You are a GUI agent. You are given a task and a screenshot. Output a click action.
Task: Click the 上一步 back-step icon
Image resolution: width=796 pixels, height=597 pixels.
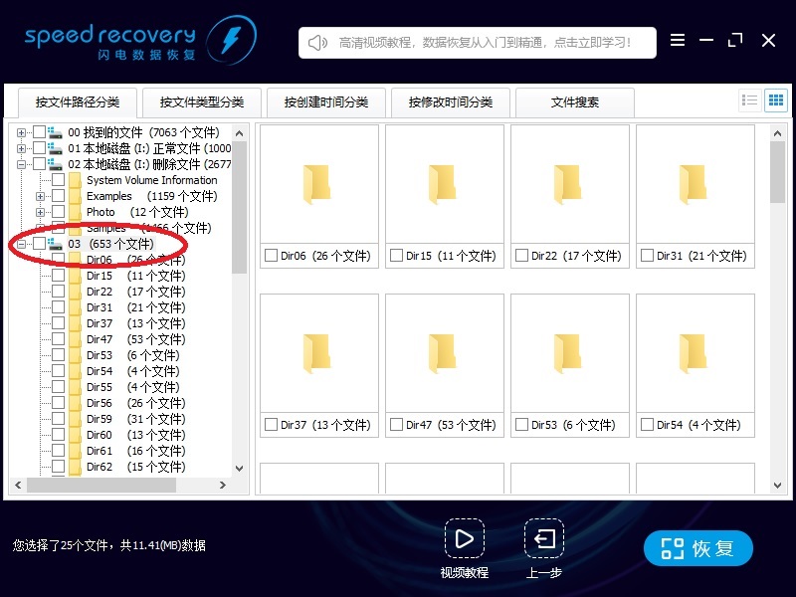(x=543, y=540)
